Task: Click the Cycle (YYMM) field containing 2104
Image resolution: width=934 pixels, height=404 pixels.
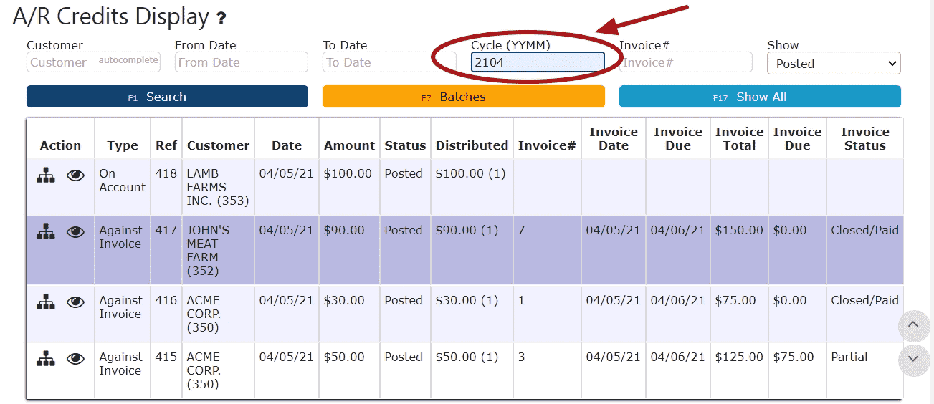Action: (538, 62)
